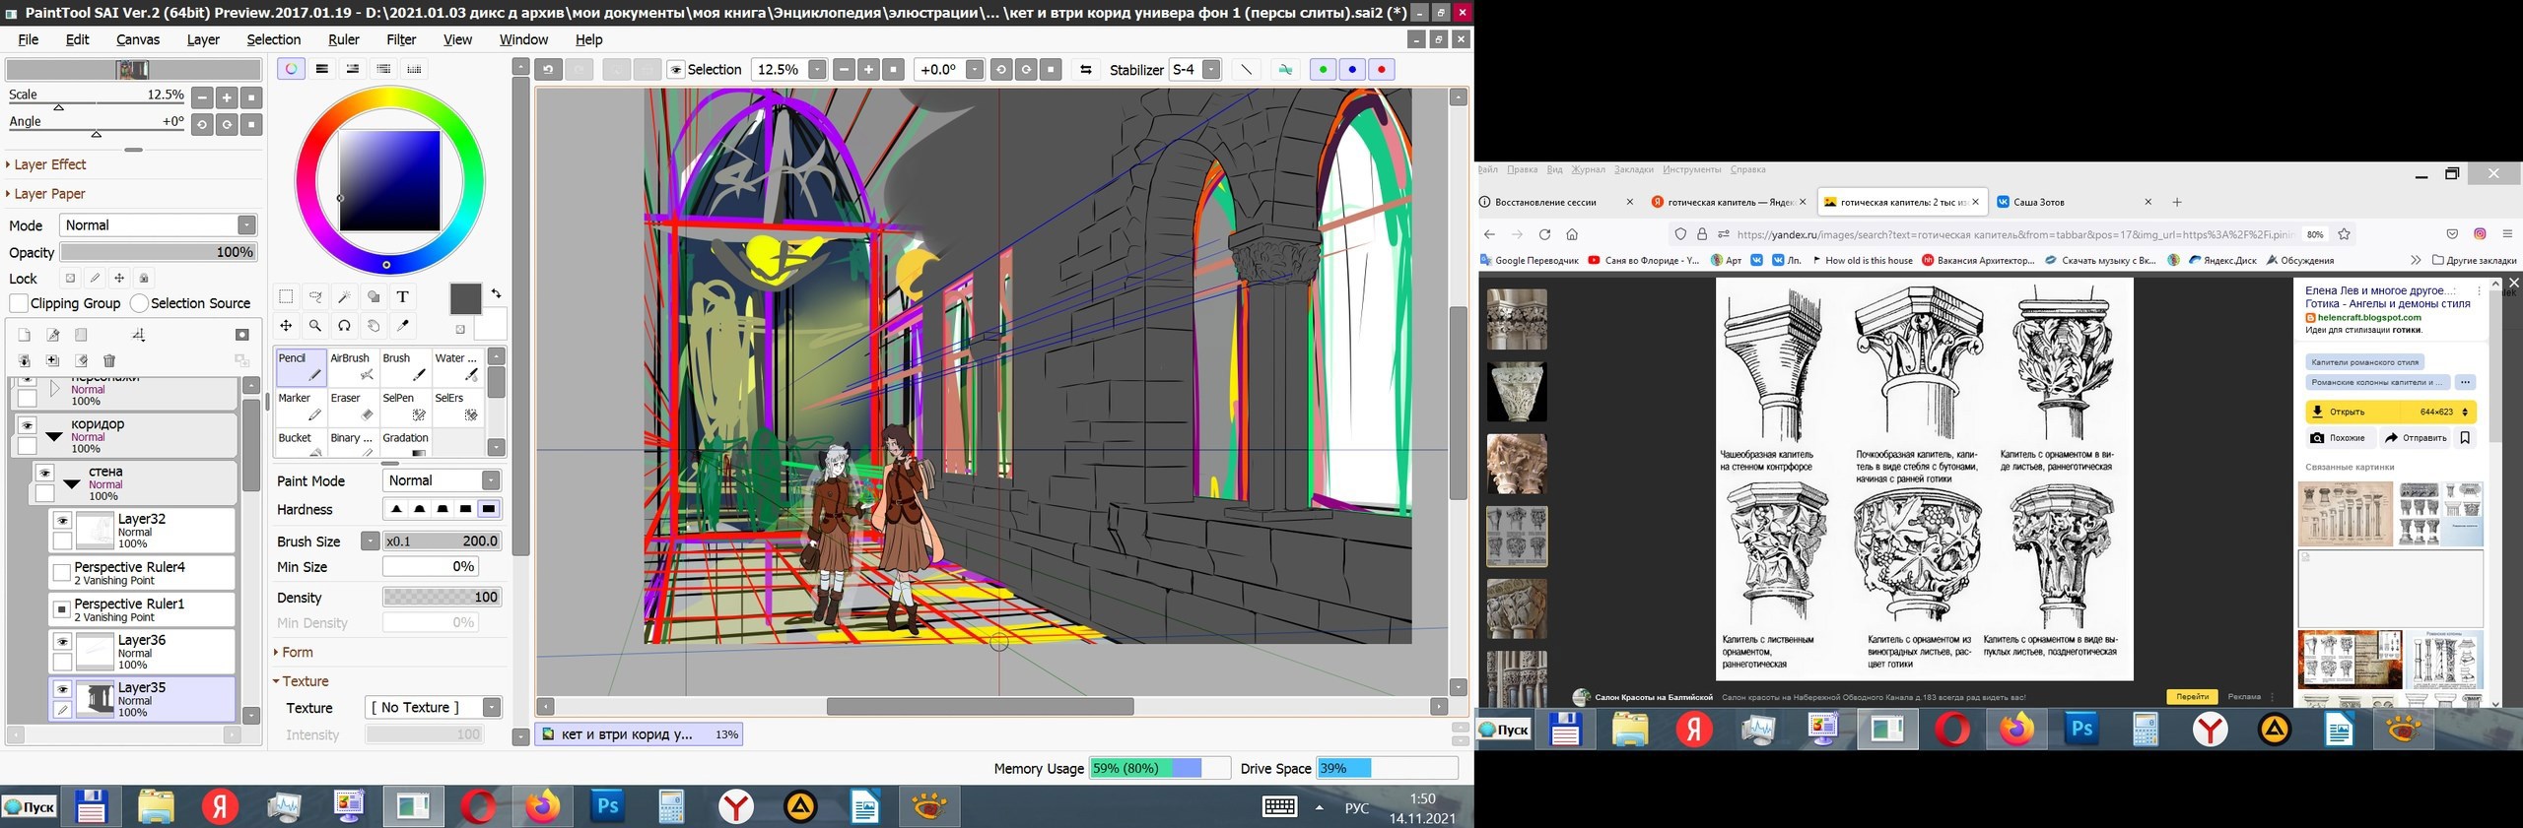Toggle Perspective Ruler1 visibility checkbox

point(61,609)
